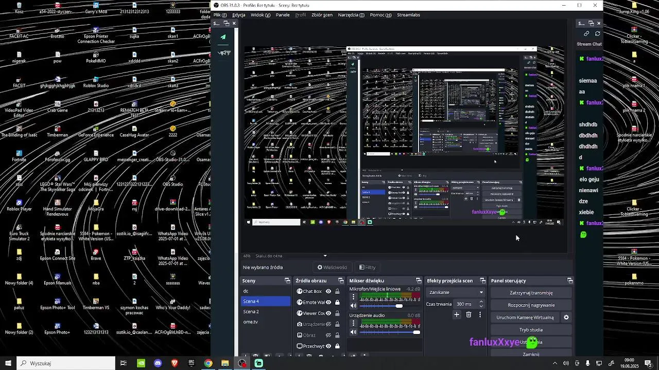Mute Mikrofon/Wejście liniowe
Screen dimensions: 659x370
(x=353, y=306)
